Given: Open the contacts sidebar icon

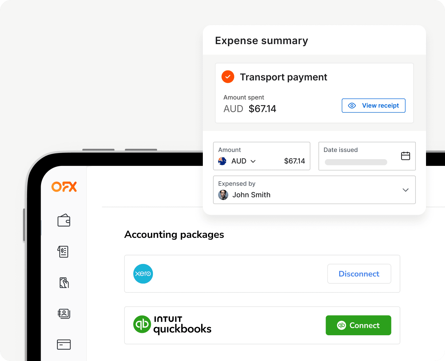Looking at the screenshot, I should click(x=64, y=313).
